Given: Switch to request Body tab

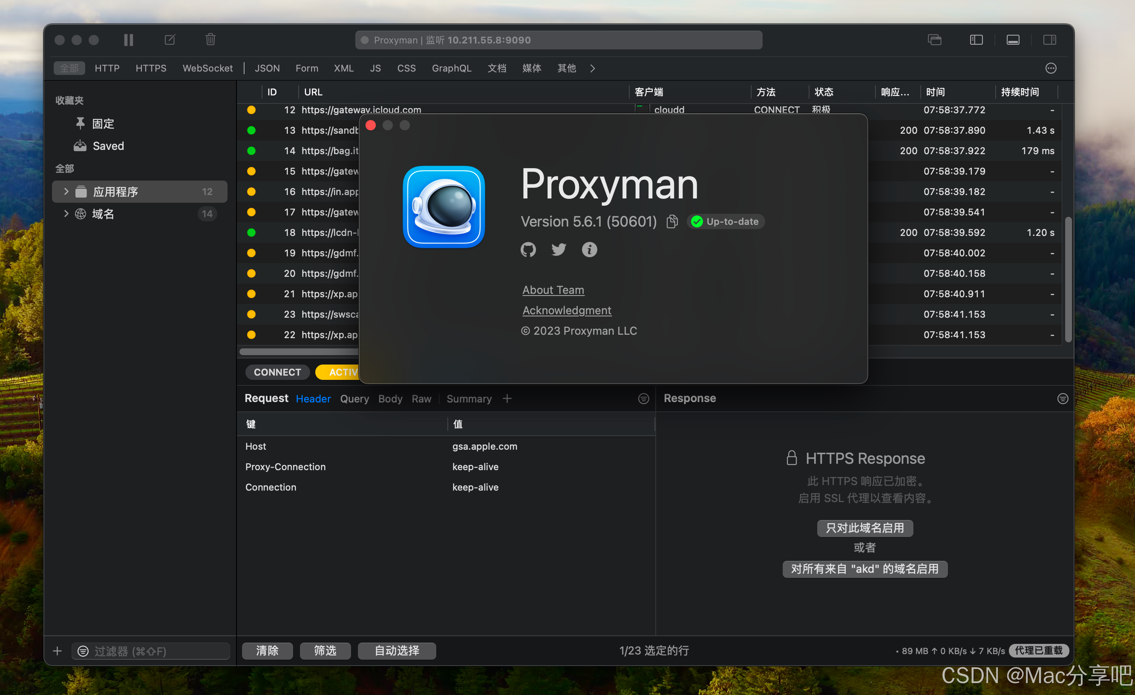Looking at the screenshot, I should (x=390, y=399).
